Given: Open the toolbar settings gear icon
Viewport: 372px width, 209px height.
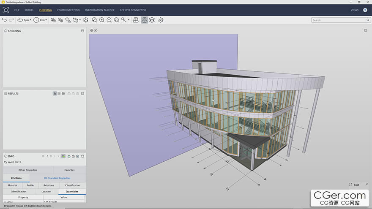Looking at the screenshot, I should 161,20.
